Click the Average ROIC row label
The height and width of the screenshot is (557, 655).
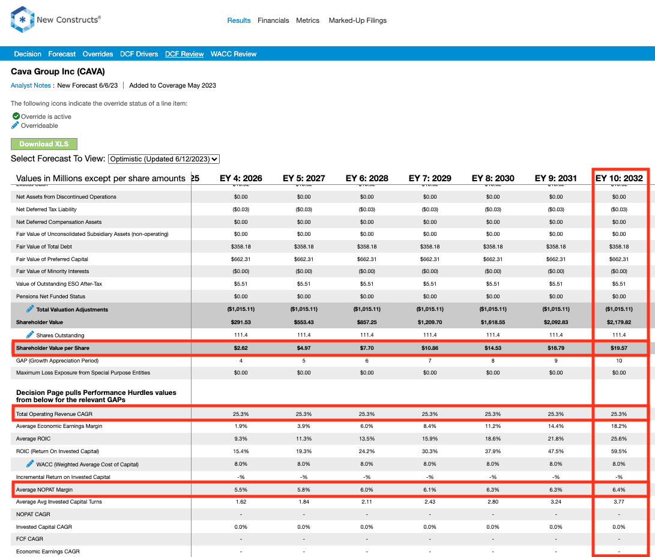click(34, 438)
